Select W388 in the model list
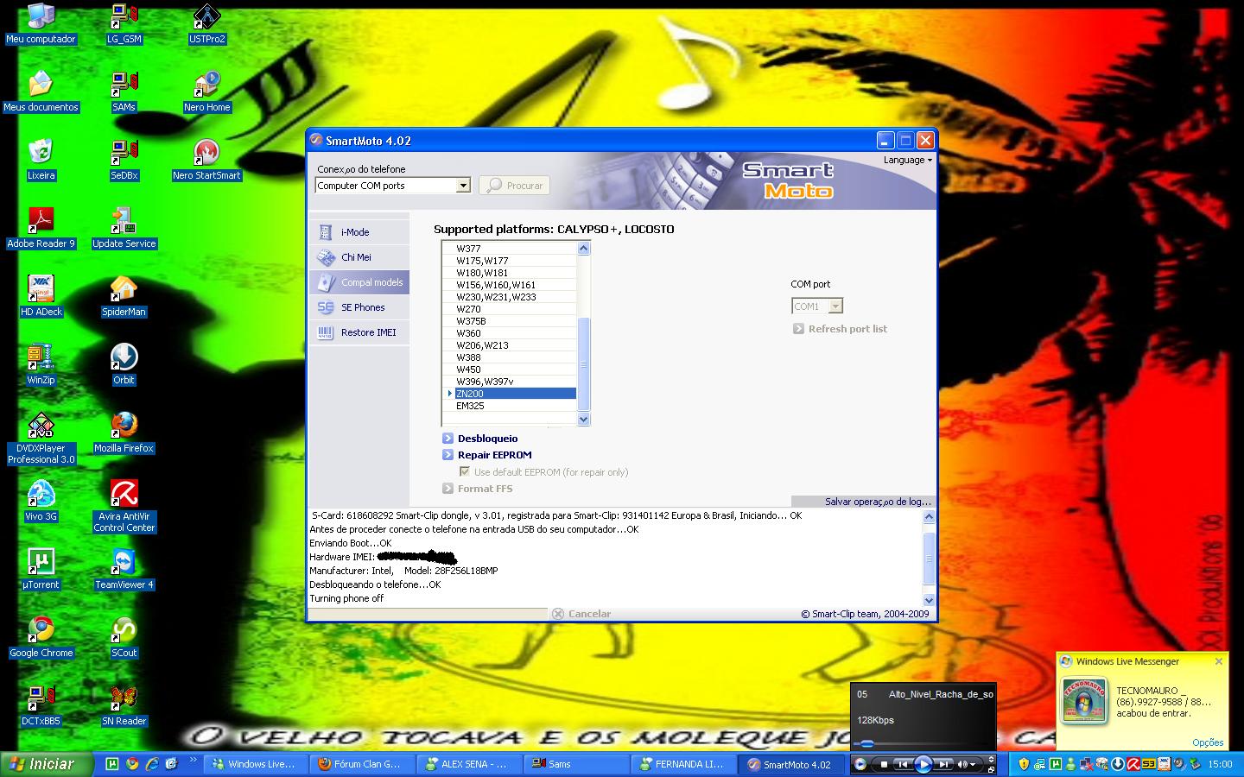This screenshot has width=1244, height=777. pyautogui.click(x=515, y=357)
